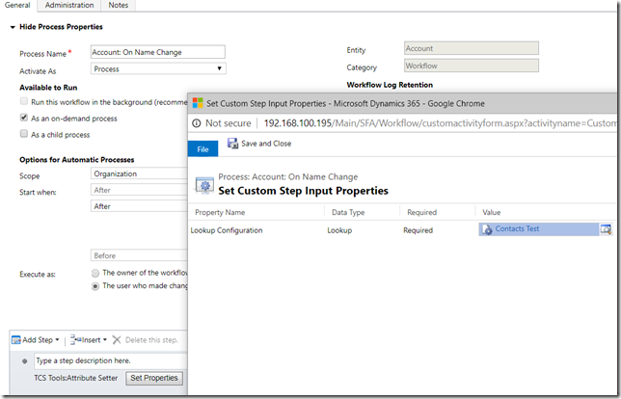Click the Before start-when field

point(140,255)
